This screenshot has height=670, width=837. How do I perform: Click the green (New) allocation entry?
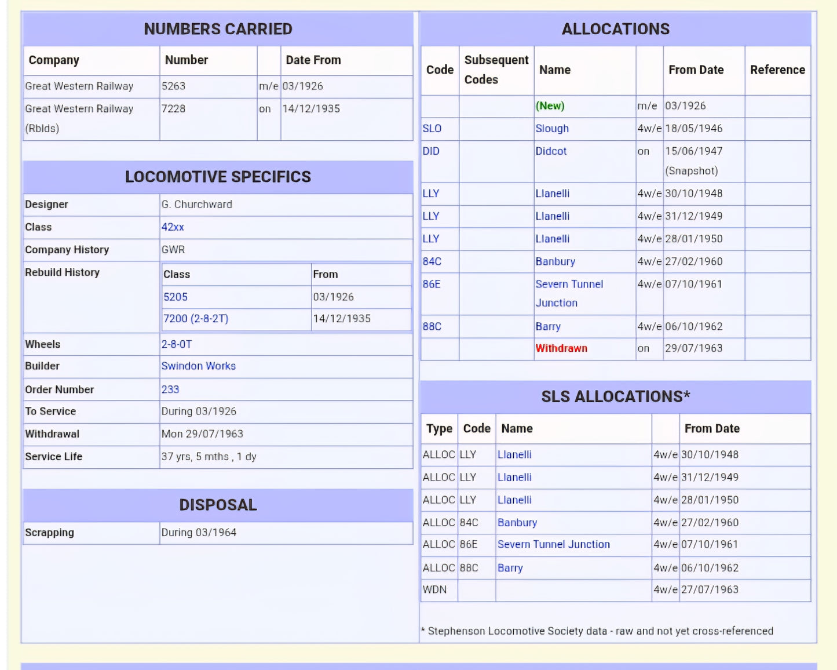pos(550,106)
